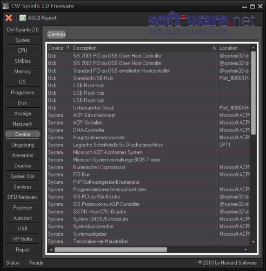The width and height of the screenshot is (266, 271).
Task: Go to the Programme section
Action: click(x=23, y=92)
